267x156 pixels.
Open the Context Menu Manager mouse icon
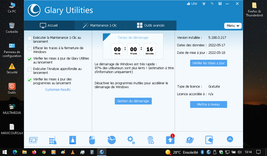(x=92, y=140)
